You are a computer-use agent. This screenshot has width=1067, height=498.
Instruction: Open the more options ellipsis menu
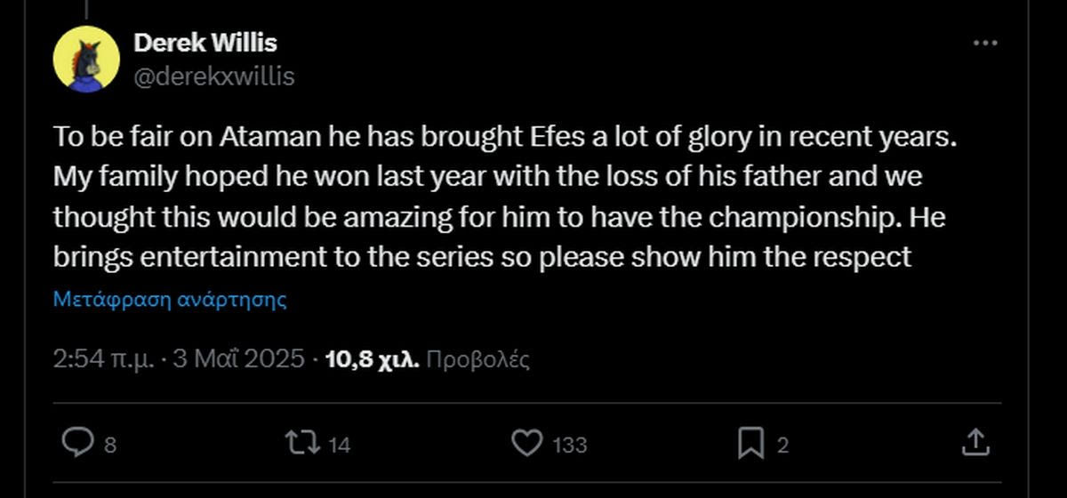pyautogui.click(x=984, y=43)
